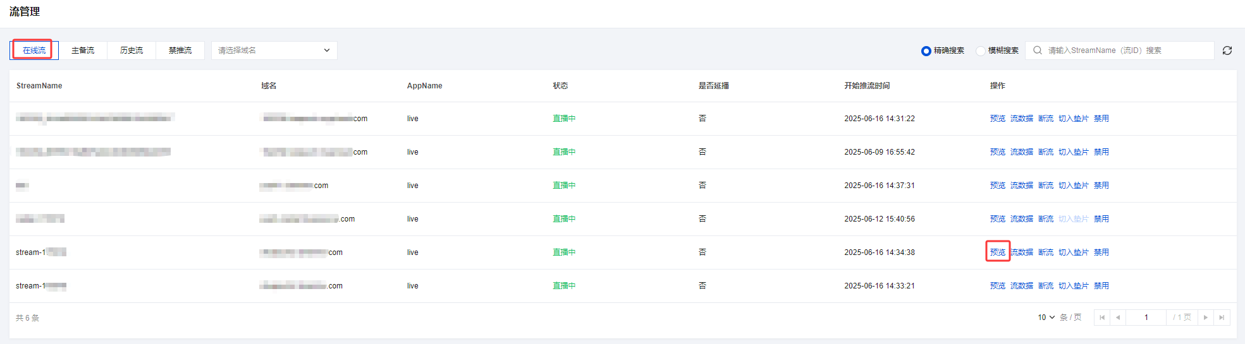Screen dimensions: 1245x344
Task: Go to previous page arrow icon
Action: pyautogui.click(x=1118, y=317)
